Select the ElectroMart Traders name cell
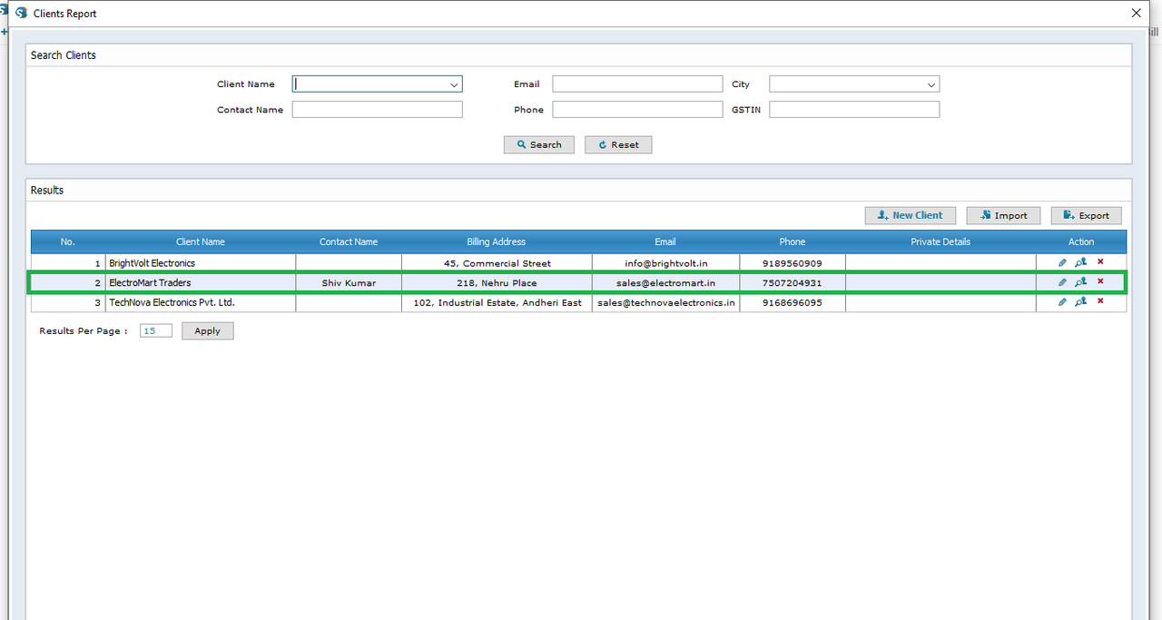Image resolution: width=1162 pixels, height=620 pixels. pos(201,283)
